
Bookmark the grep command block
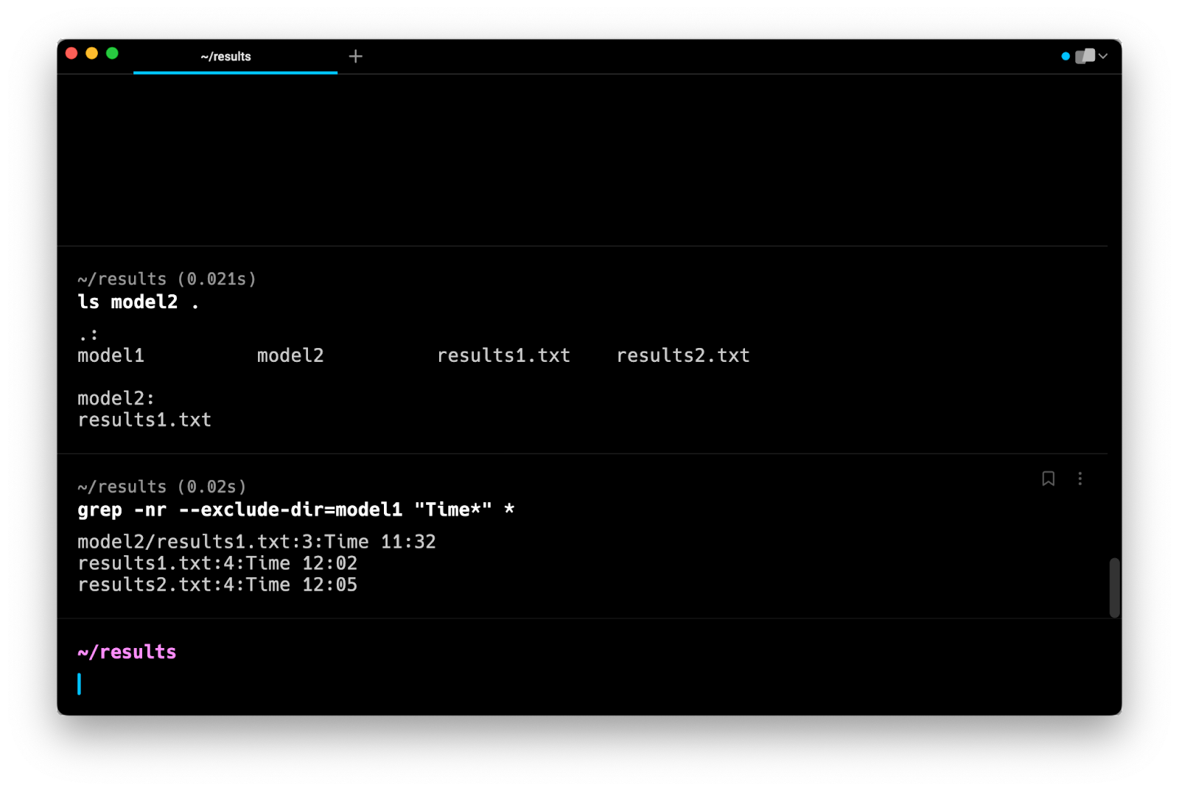(1049, 478)
